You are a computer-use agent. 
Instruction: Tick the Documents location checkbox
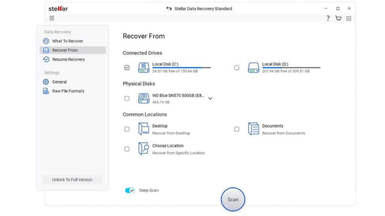coord(237,129)
